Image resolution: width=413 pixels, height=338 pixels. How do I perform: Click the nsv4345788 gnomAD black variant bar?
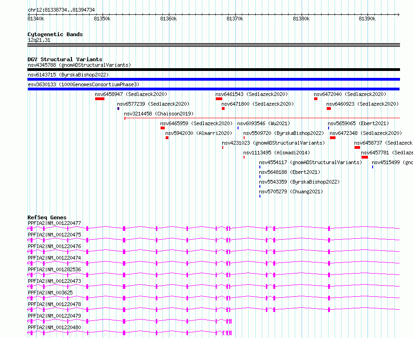point(213,70)
